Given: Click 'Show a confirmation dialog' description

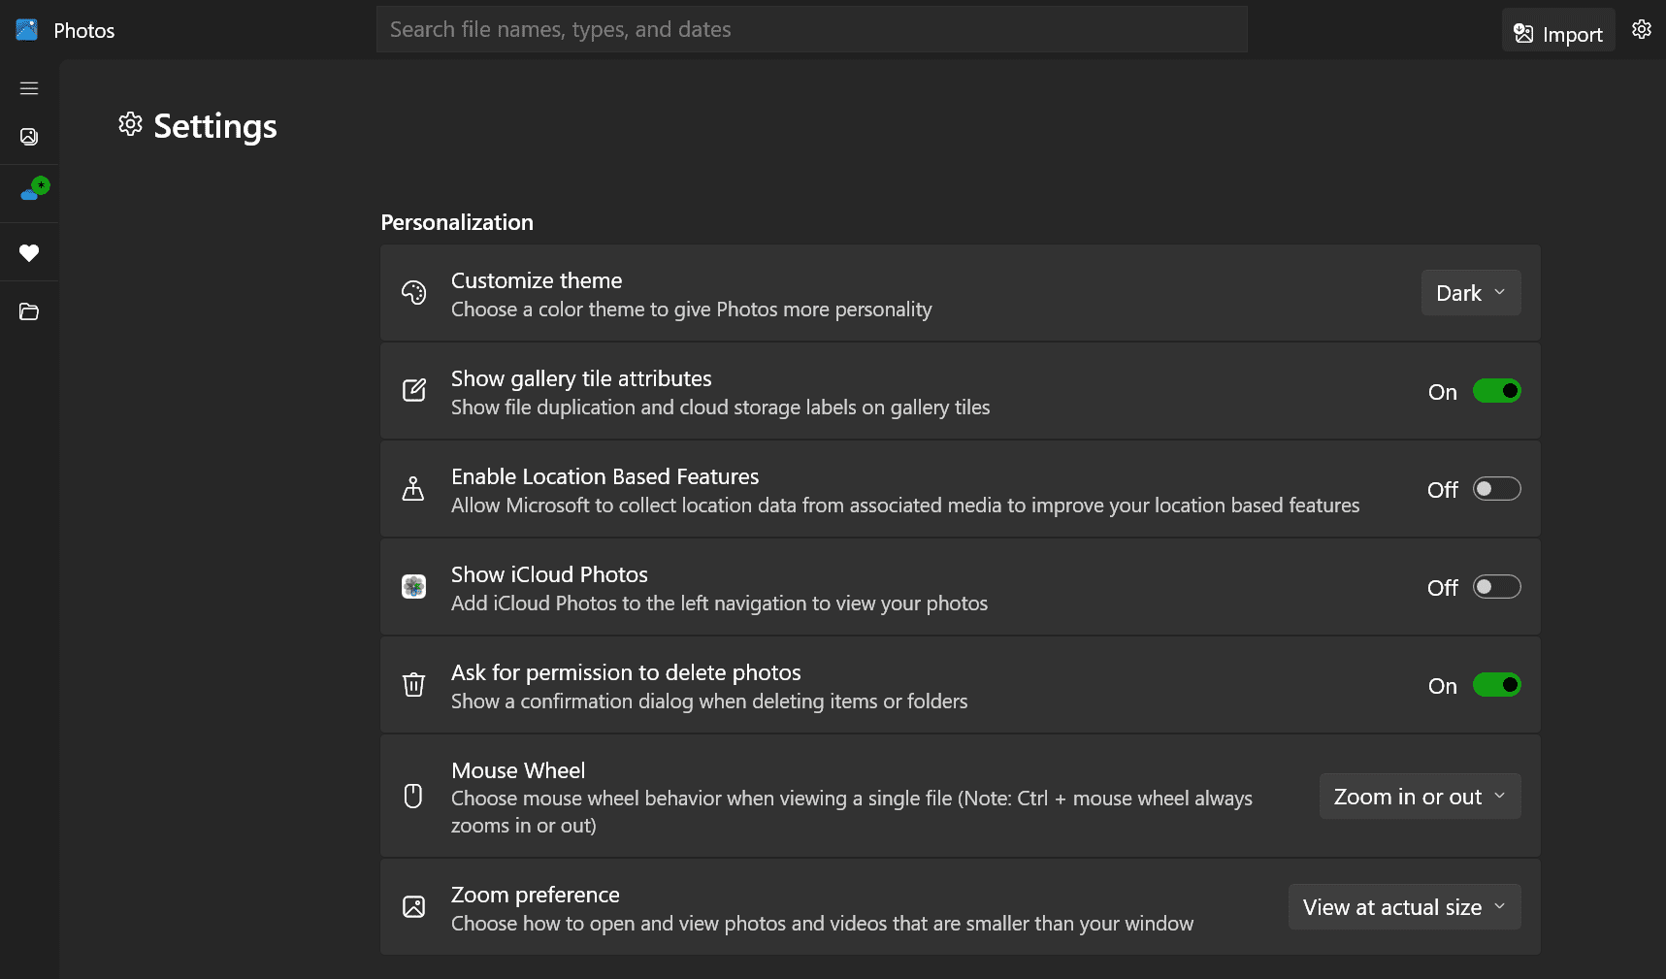Looking at the screenshot, I should point(709,702).
